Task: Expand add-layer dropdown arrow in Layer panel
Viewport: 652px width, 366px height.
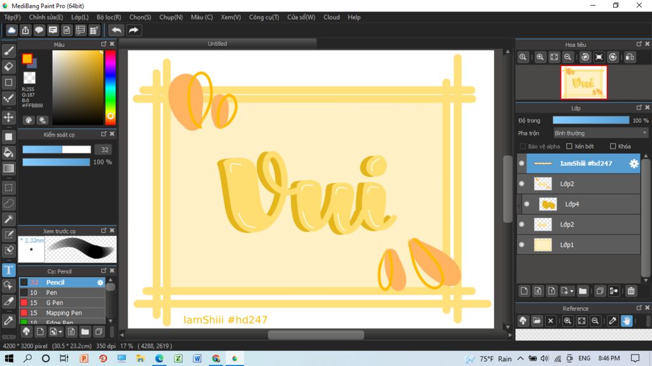Action: click(x=572, y=291)
